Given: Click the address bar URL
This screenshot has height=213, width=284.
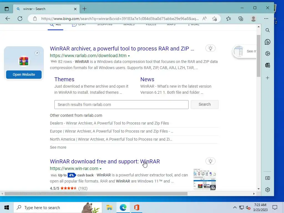Looking at the screenshot, I should pyautogui.click(x=120, y=19).
